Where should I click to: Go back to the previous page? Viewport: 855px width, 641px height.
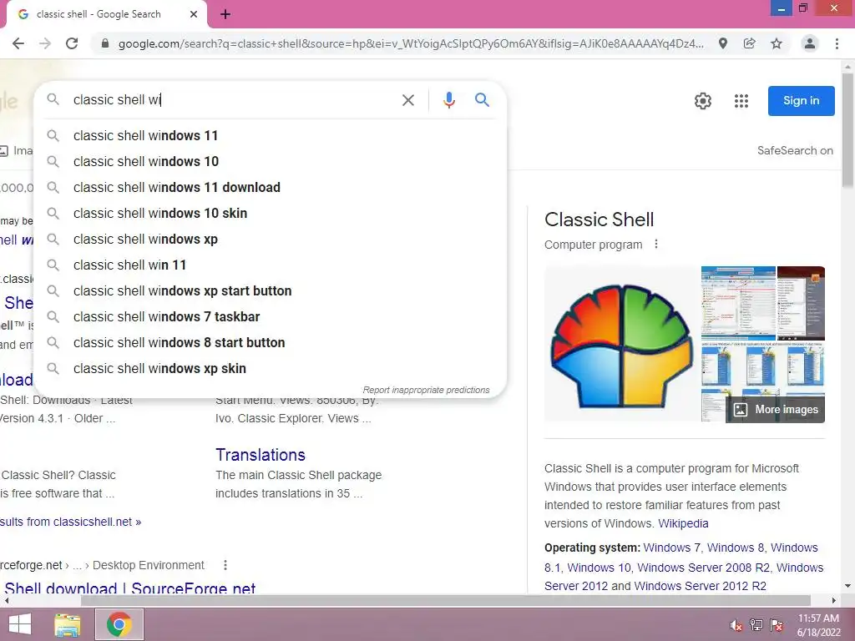[18, 43]
